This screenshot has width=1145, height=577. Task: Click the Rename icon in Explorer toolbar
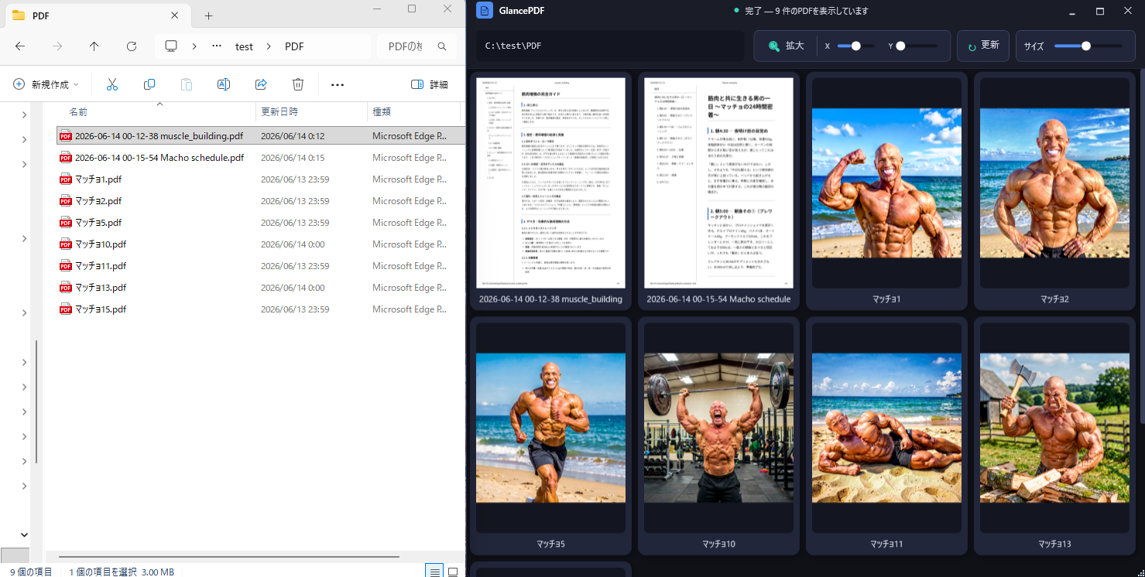[x=224, y=84]
